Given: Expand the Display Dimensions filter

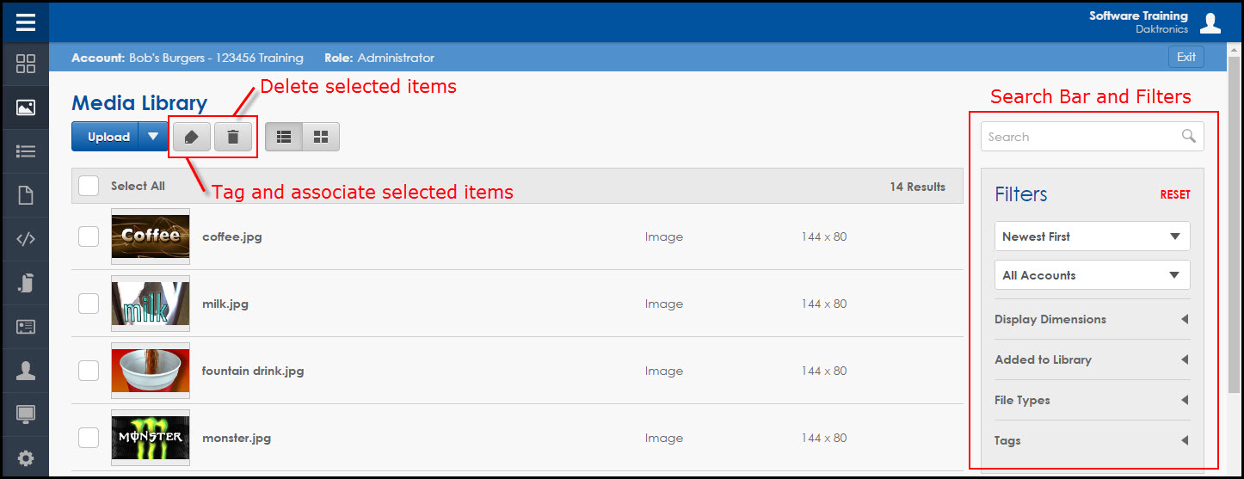Looking at the screenshot, I should [x=1092, y=319].
